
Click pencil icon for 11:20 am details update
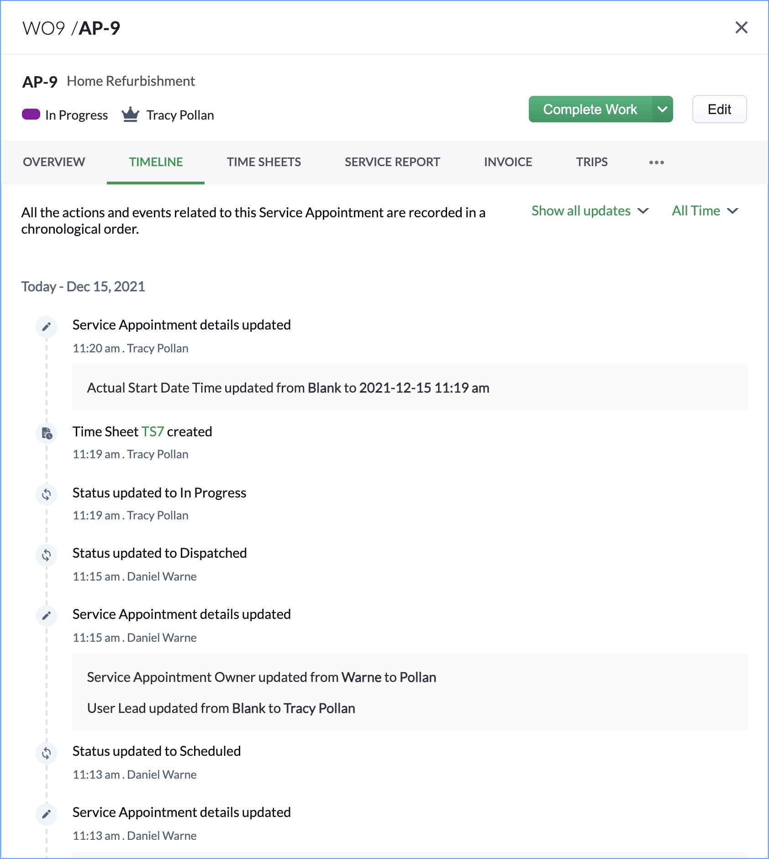pyautogui.click(x=47, y=327)
